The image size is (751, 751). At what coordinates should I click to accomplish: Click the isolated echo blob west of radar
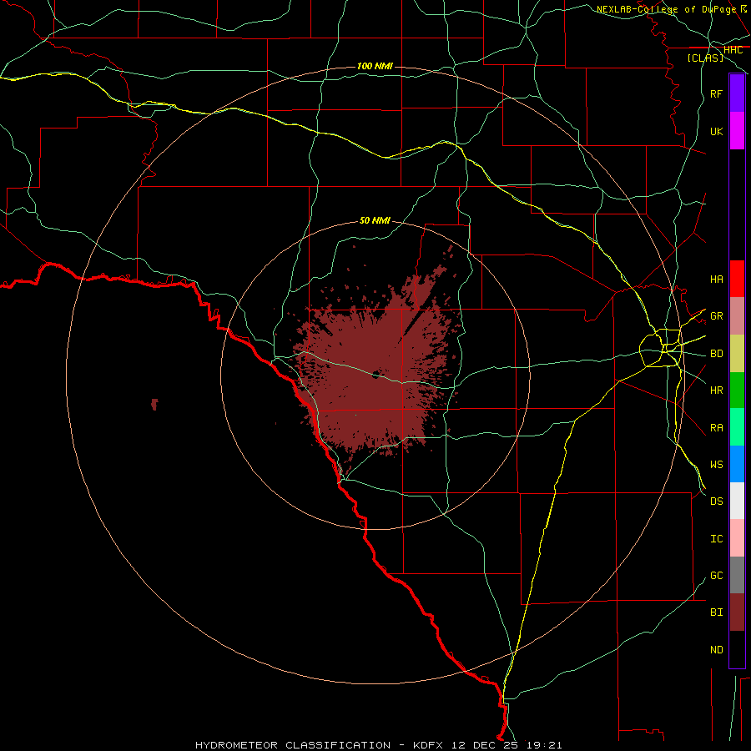click(x=154, y=404)
